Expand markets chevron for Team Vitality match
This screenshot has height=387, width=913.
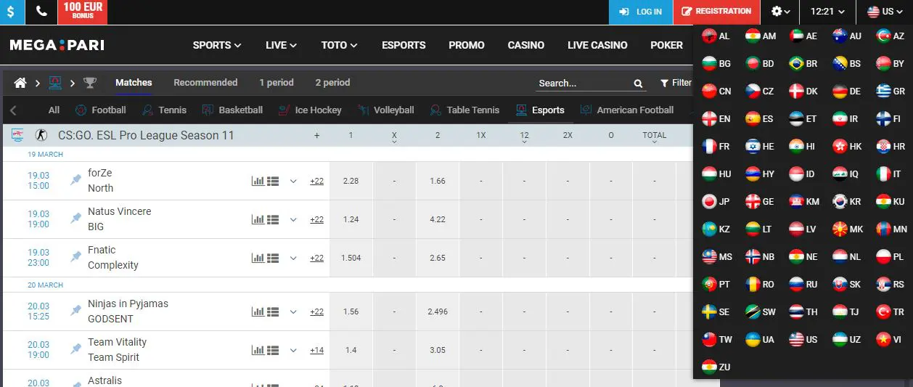pyautogui.click(x=293, y=350)
